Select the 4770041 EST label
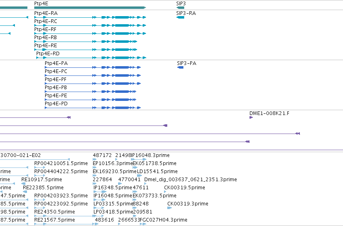The width and height of the screenshot is (343, 226). 129,180
